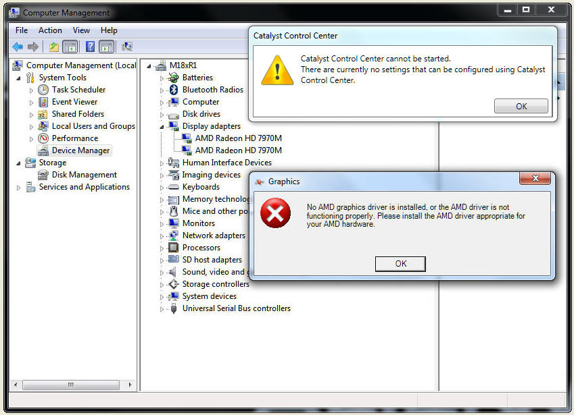Click the Back arrow toolbar icon

pyautogui.click(x=18, y=47)
